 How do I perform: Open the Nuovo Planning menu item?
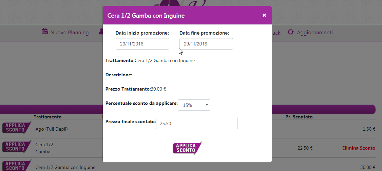coord(70,32)
